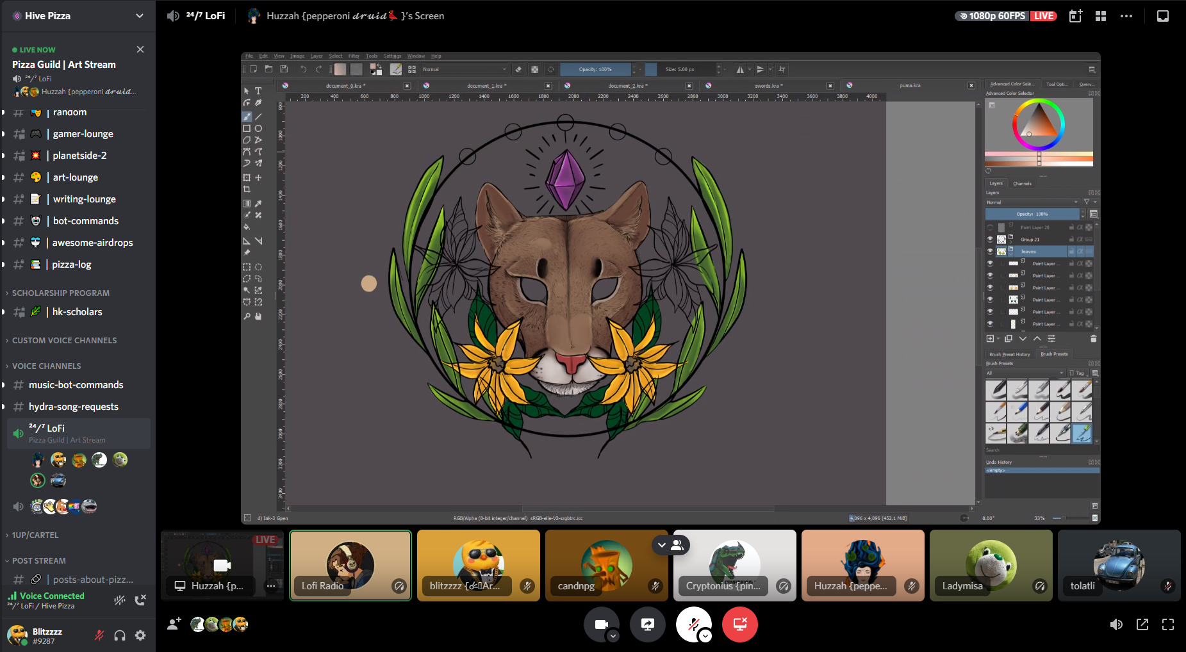Click the 1080p 60FPS stream quality badge
Viewport: 1186px width, 652px height.
click(992, 16)
